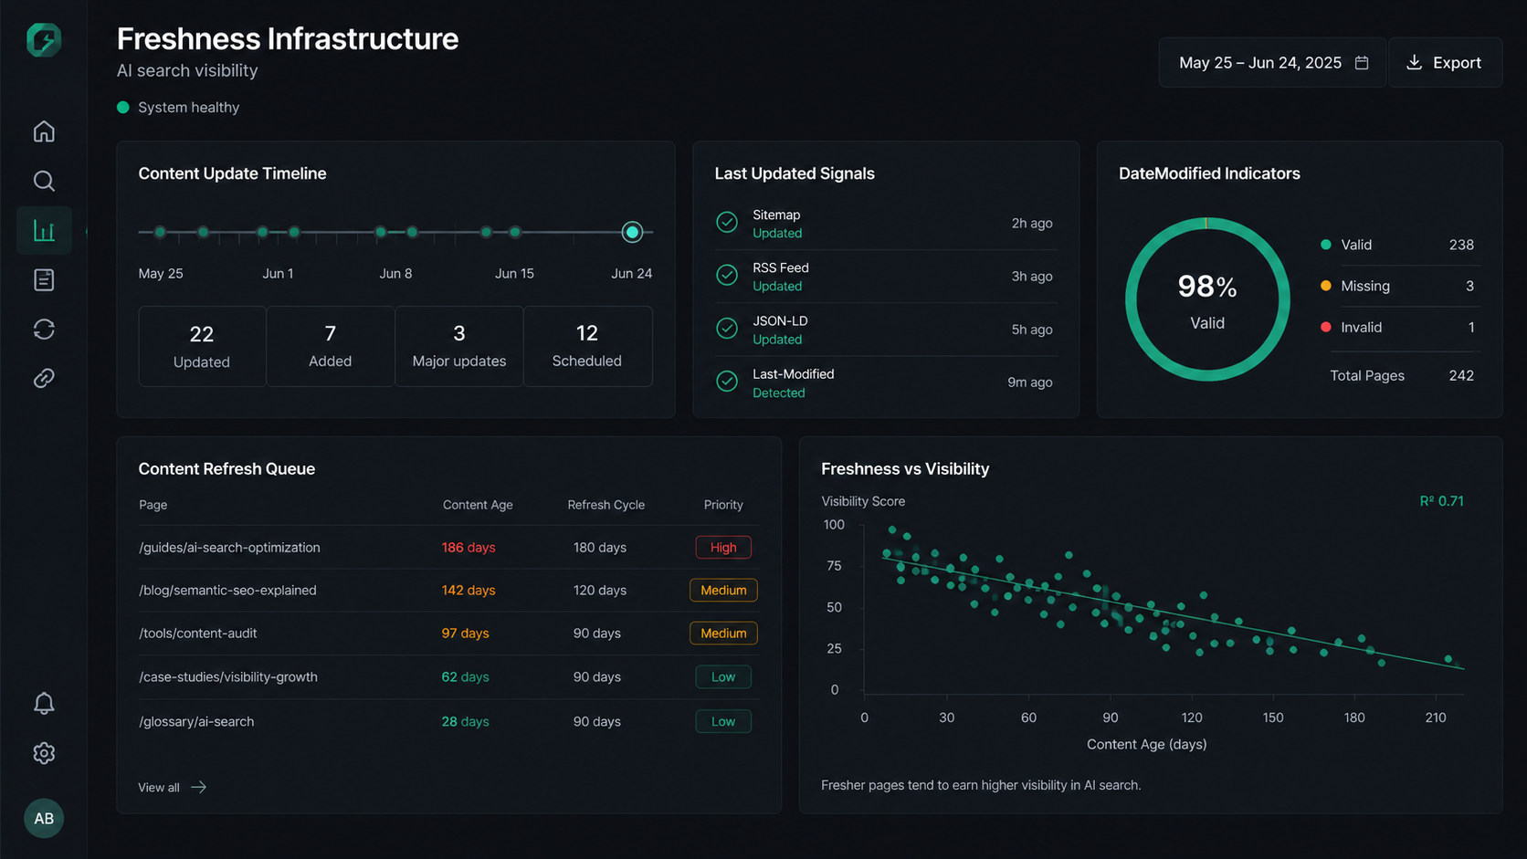Click the Sitemap check status icon
Viewport: 1527px width, 859px height.
[727, 223]
